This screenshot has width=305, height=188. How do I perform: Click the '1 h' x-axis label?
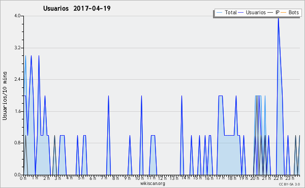pos(35,178)
